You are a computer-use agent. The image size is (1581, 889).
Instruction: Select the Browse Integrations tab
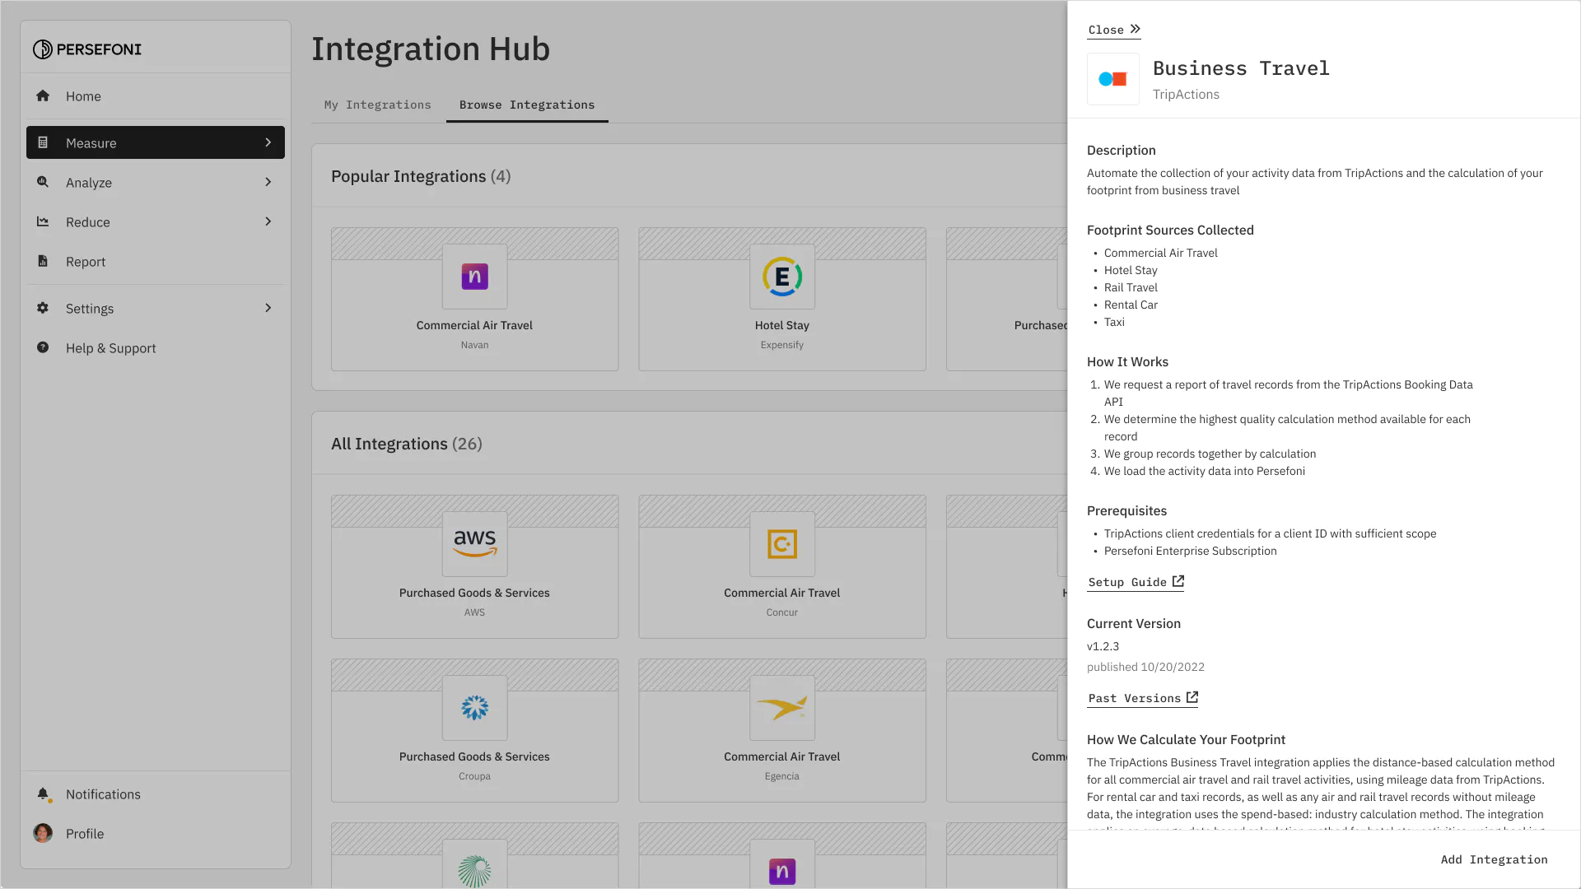pyautogui.click(x=527, y=105)
